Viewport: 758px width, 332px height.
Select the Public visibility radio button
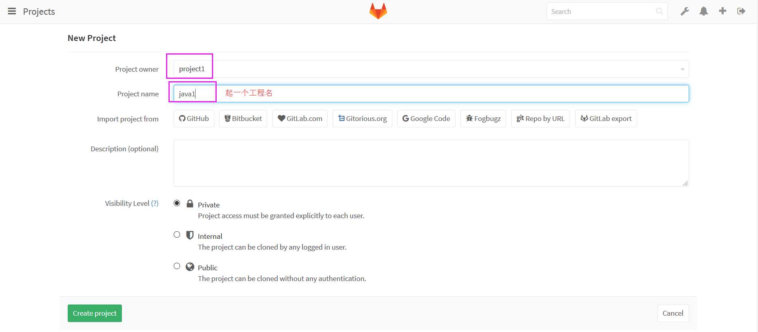tap(177, 266)
